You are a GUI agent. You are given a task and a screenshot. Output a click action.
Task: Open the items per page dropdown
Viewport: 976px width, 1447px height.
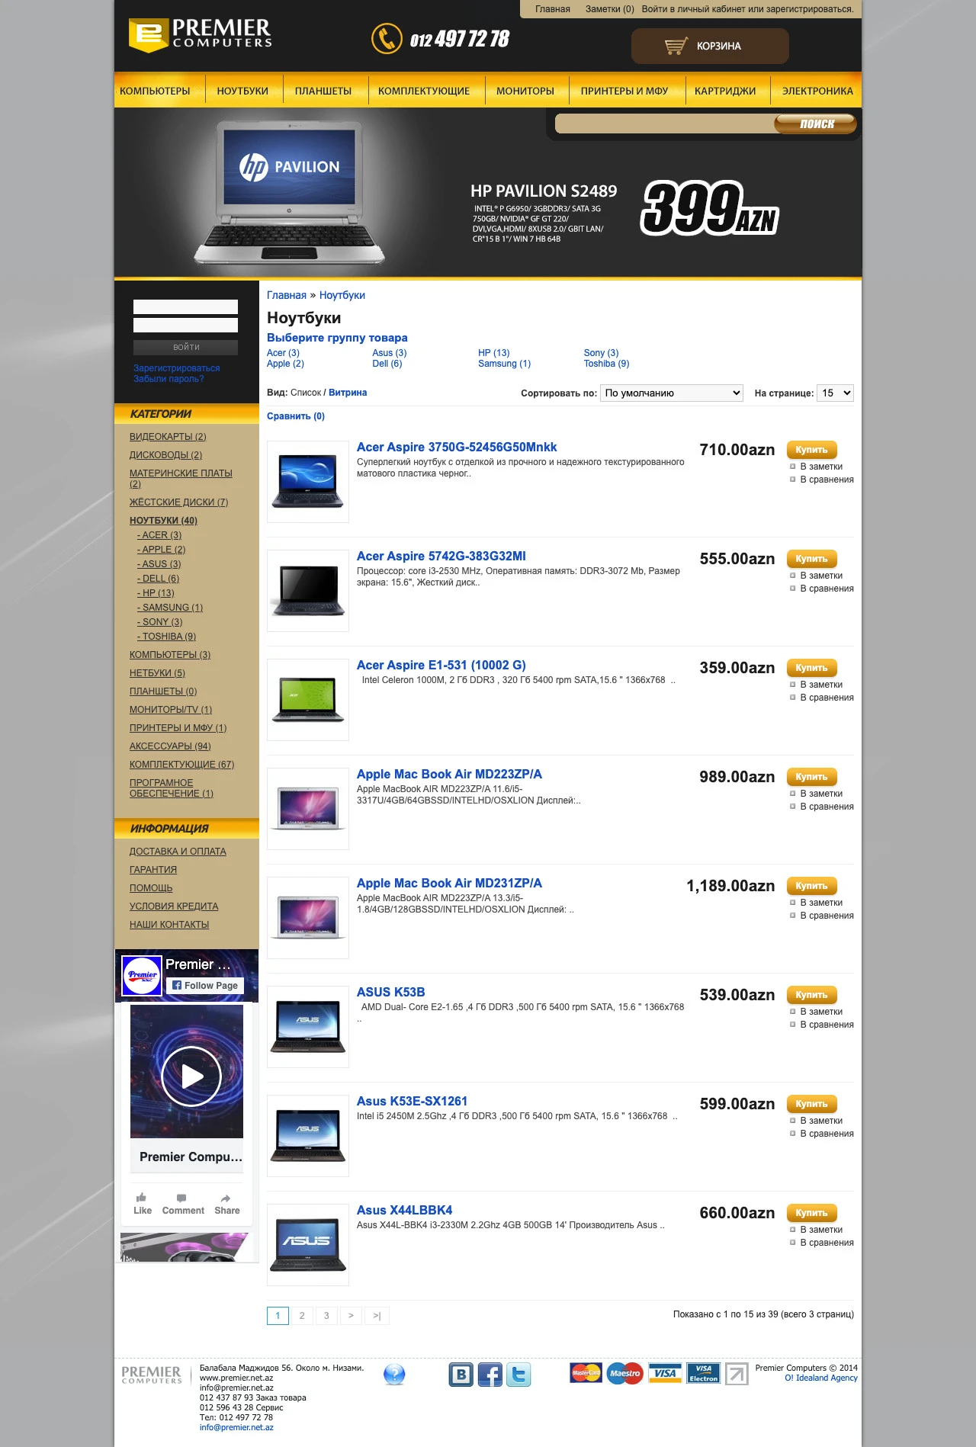[835, 393]
